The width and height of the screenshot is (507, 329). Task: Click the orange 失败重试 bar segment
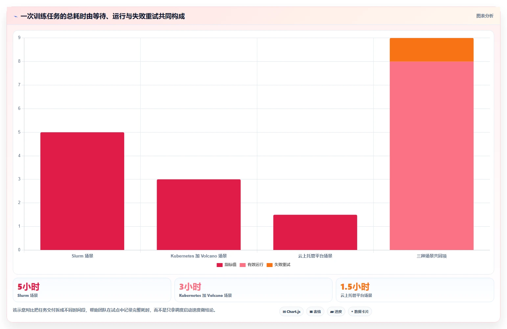(x=431, y=50)
